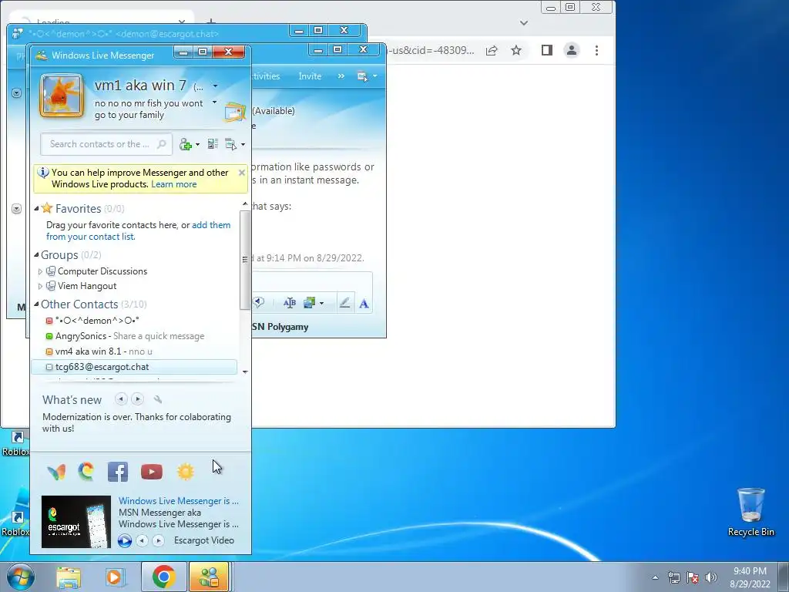
Task: Show previous What's new item
Action: (121, 399)
